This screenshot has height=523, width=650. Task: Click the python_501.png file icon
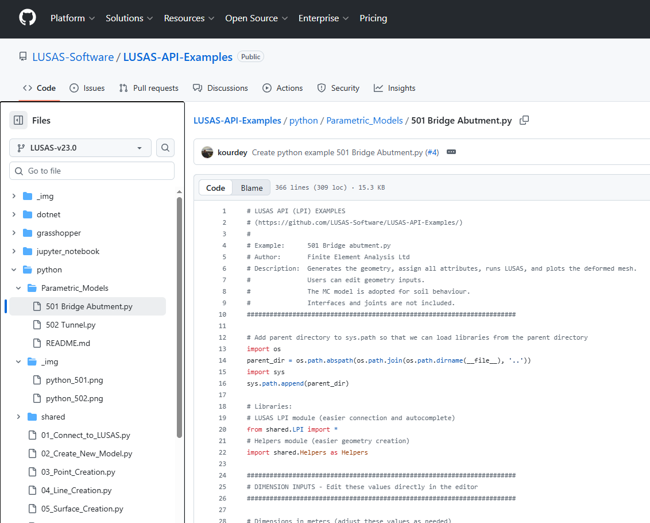click(x=37, y=380)
